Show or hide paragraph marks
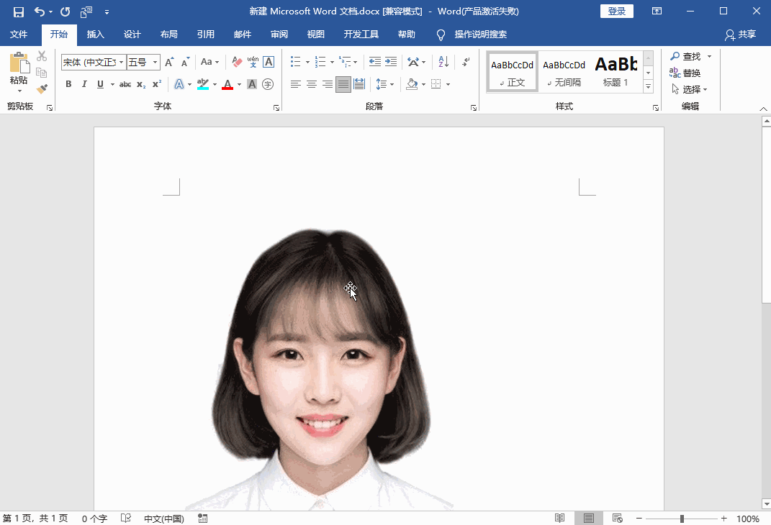This screenshot has height=525, width=771. click(466, 62)
